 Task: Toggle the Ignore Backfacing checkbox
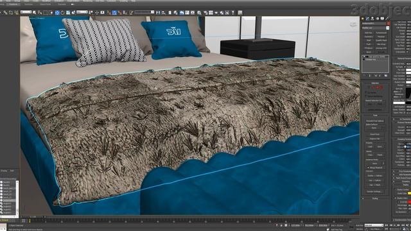click(366, 96)
